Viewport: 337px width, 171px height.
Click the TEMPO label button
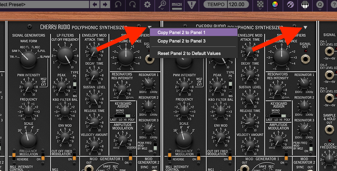click(x=216, y=4)
